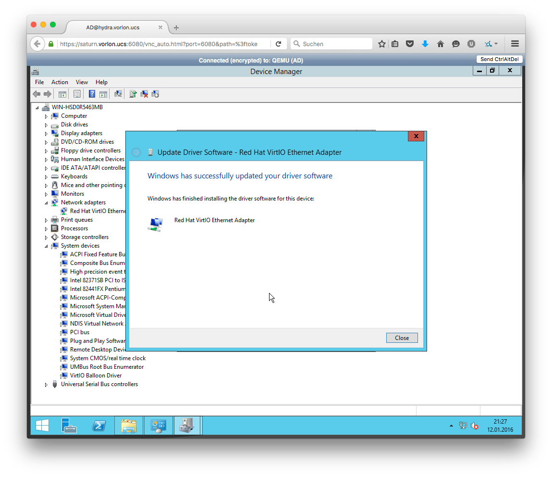
Task: Click the Firefox downloads arrow icon
Action: point(425,44)
